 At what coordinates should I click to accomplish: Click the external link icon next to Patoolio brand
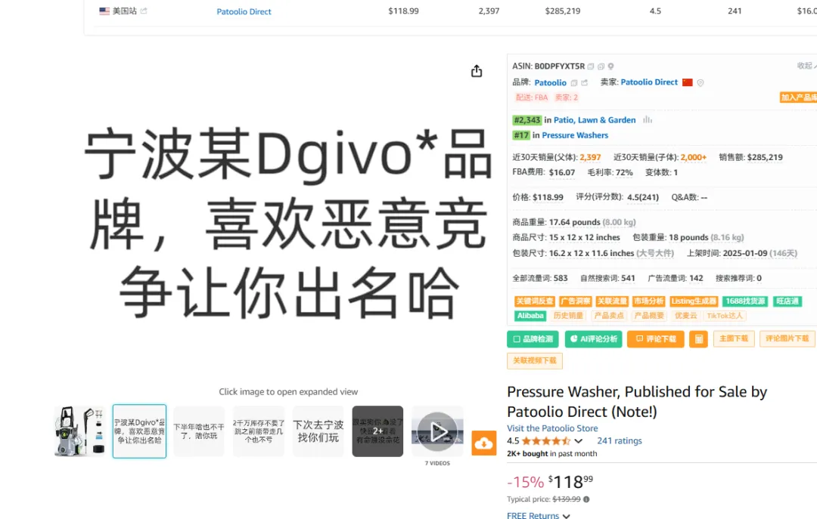[x=584, y=83]
